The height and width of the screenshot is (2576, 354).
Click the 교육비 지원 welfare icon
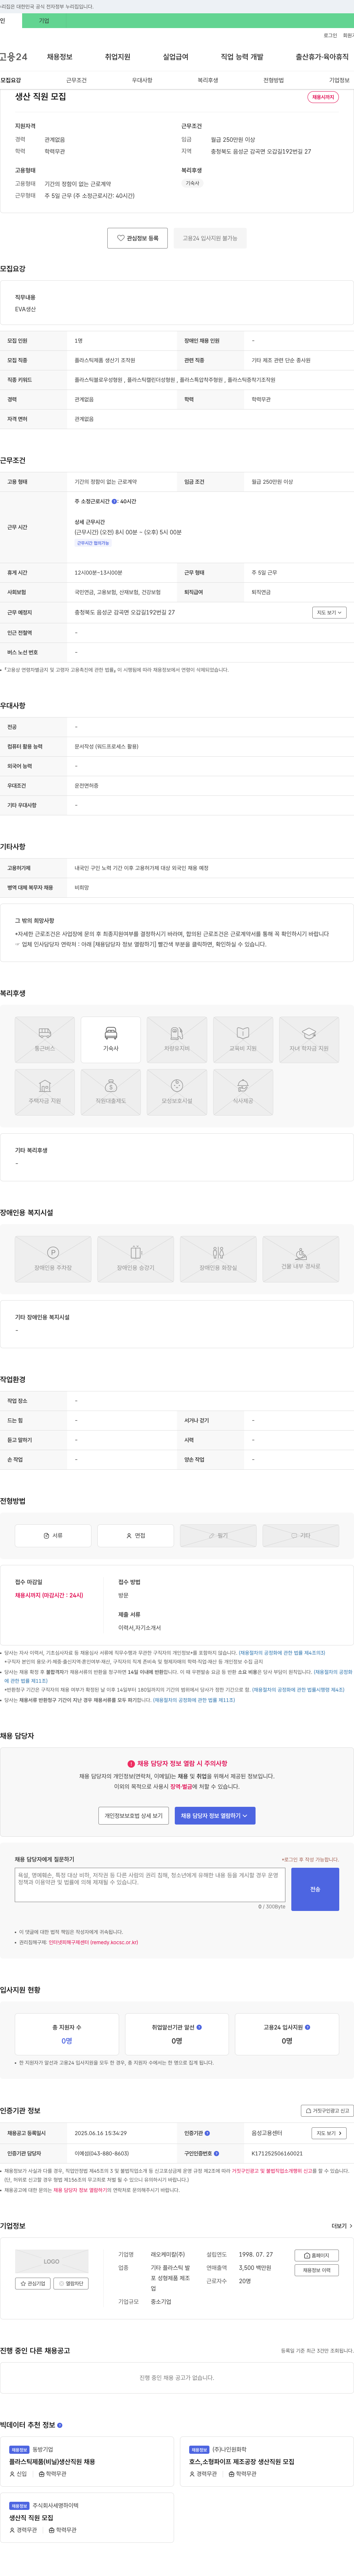pyautogui.click(x=243, y=1039)
